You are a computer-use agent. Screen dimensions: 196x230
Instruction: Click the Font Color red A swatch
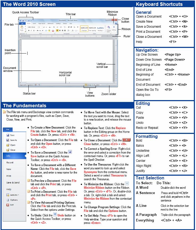pos(53,31)
